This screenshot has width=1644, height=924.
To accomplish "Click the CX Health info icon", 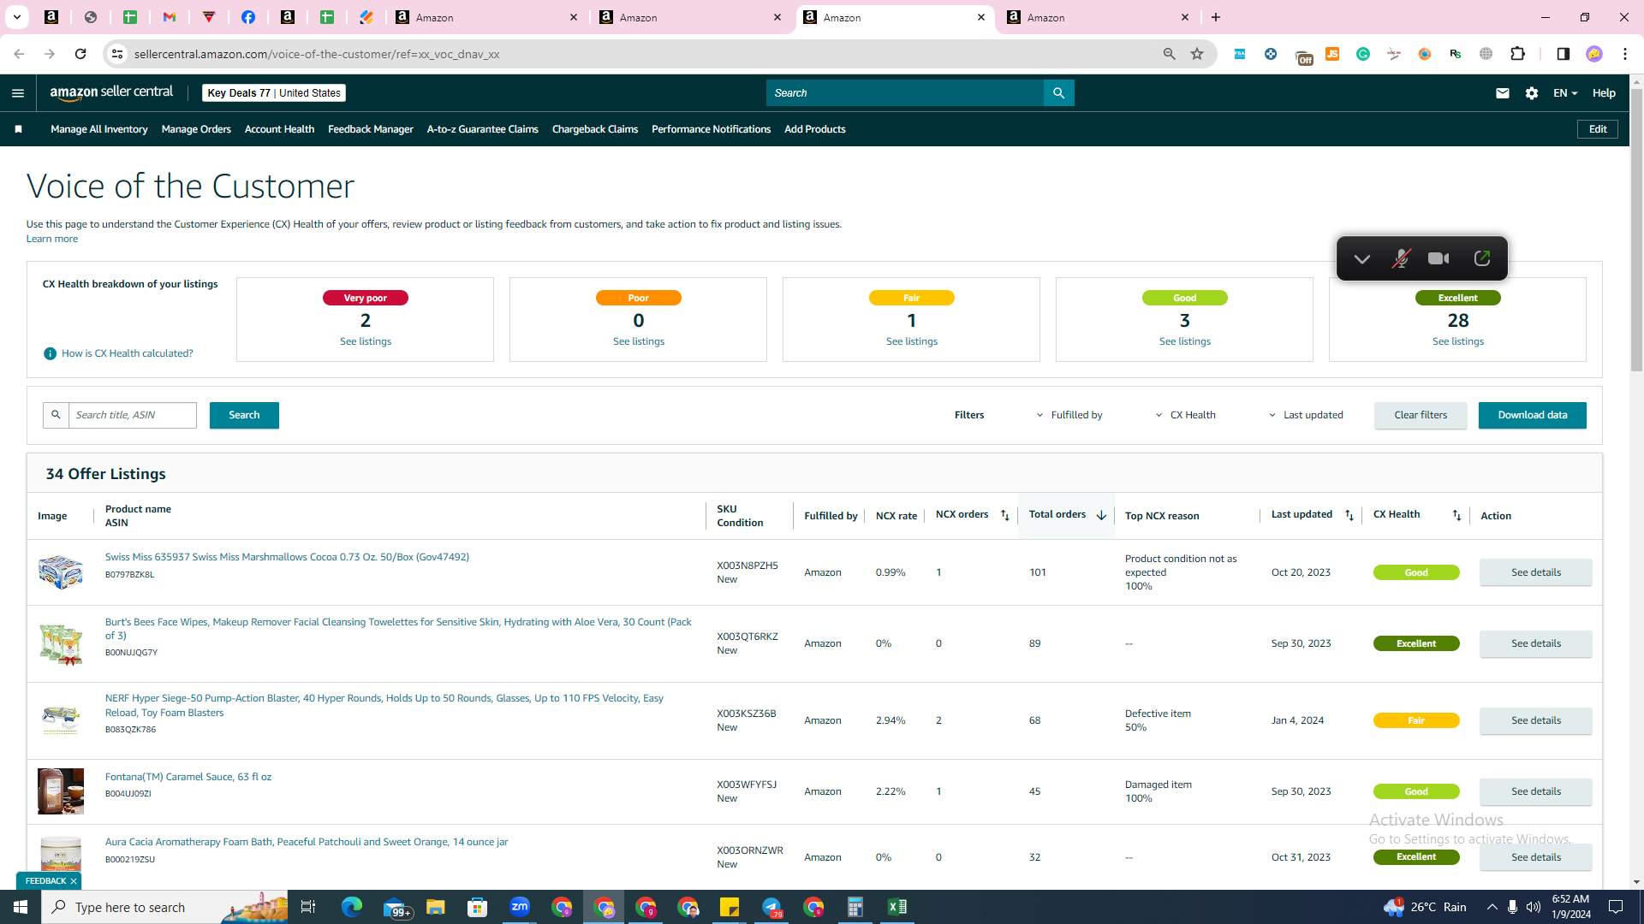I will pyautogui.click(x=50, y=353).
